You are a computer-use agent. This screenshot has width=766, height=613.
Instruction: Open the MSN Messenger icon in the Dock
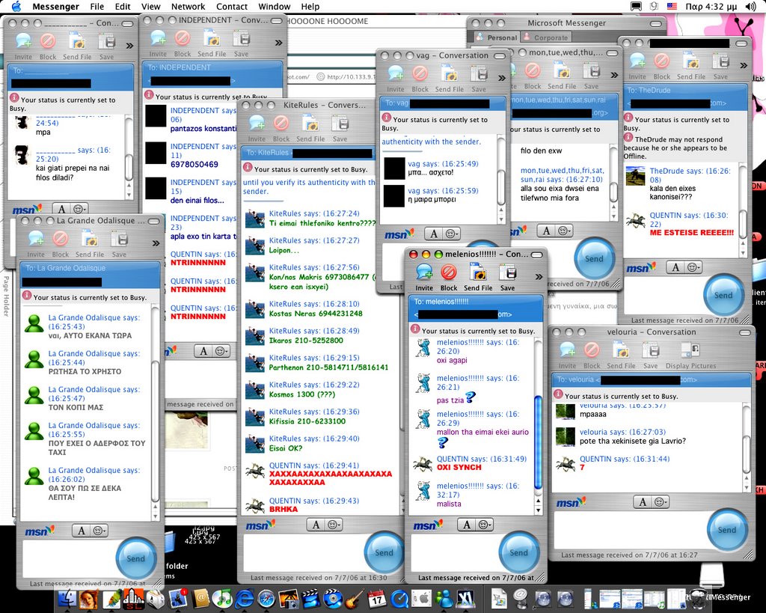click(x=444, y=598)
